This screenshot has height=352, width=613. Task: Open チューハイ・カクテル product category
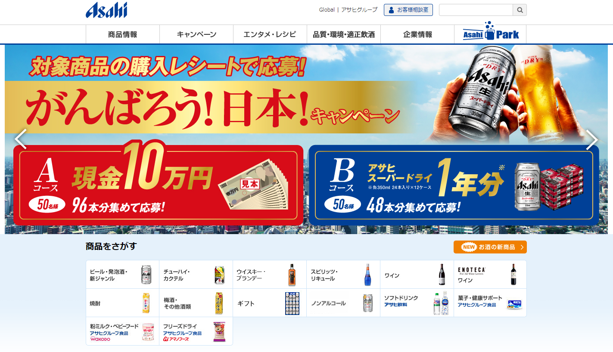coord(196,275)
